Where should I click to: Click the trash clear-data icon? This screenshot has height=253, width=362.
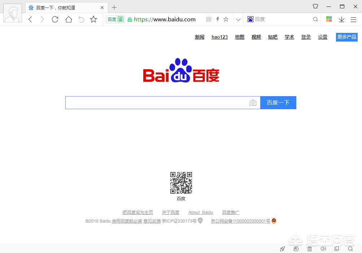[310, 249]
